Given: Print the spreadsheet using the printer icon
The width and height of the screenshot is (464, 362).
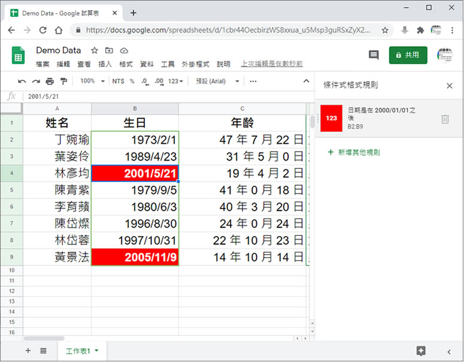Looking at the screenshot, I should click(x=50, y=81).
